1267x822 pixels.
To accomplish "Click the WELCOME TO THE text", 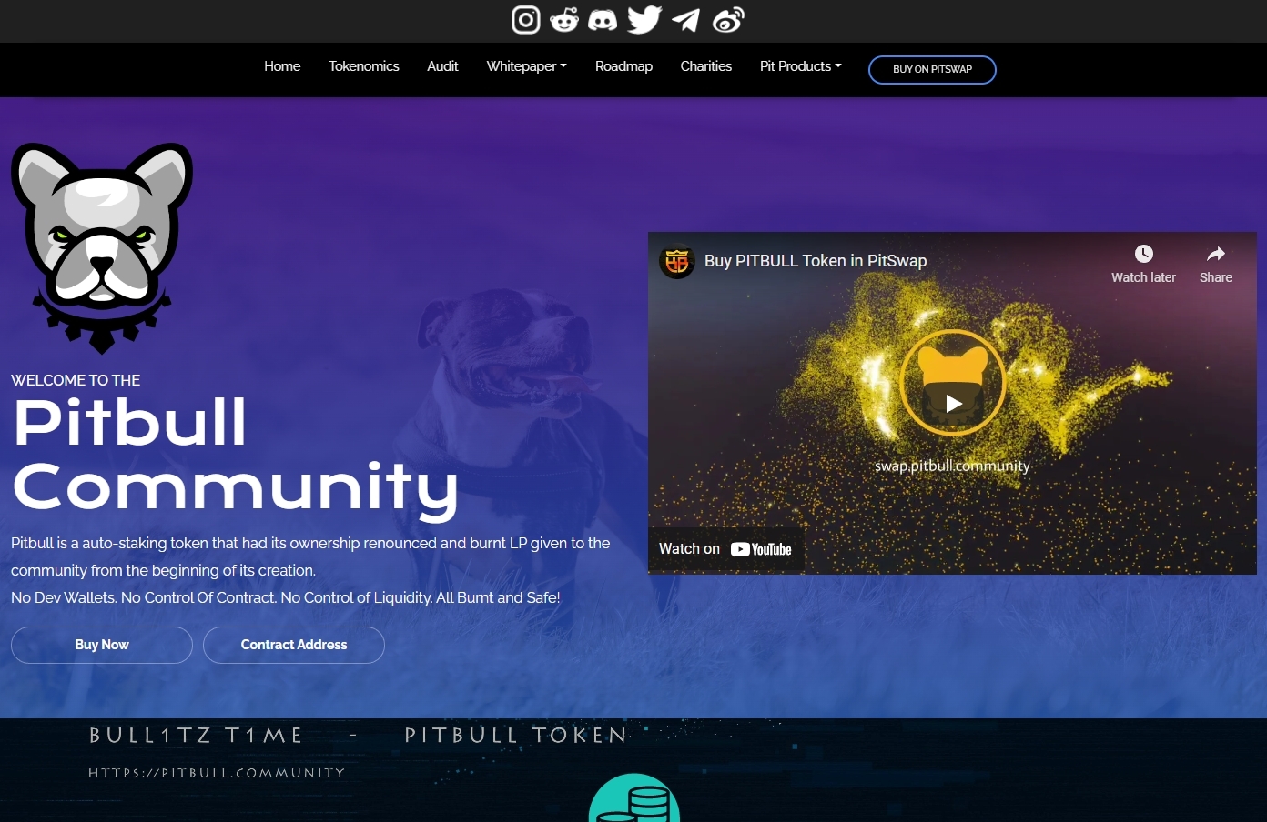I will click(x=76, y=380).
